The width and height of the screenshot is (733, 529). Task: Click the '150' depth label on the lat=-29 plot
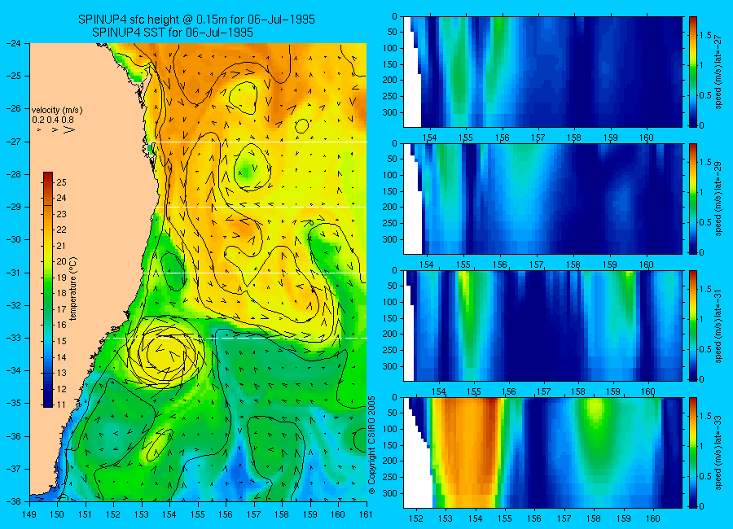[390, 191]
